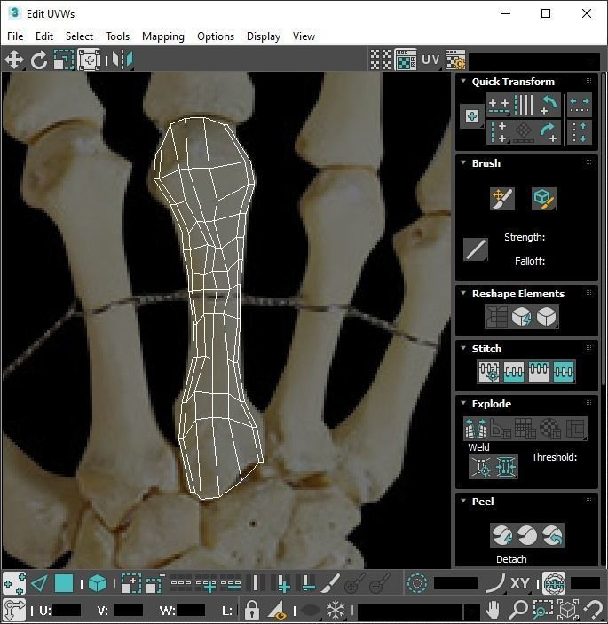Click the soft selection falloff value field
The image size is (608, 624).
click(455, 584)
